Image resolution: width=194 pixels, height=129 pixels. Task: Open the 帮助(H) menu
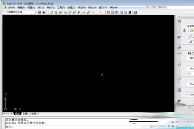coord(114,8)
